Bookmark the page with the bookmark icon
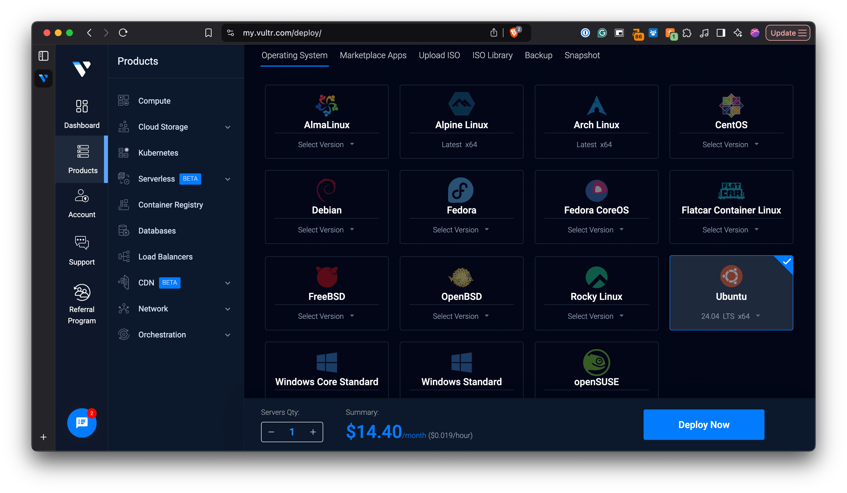The width and height of the screenshot is (847, 493). [209, 32]
